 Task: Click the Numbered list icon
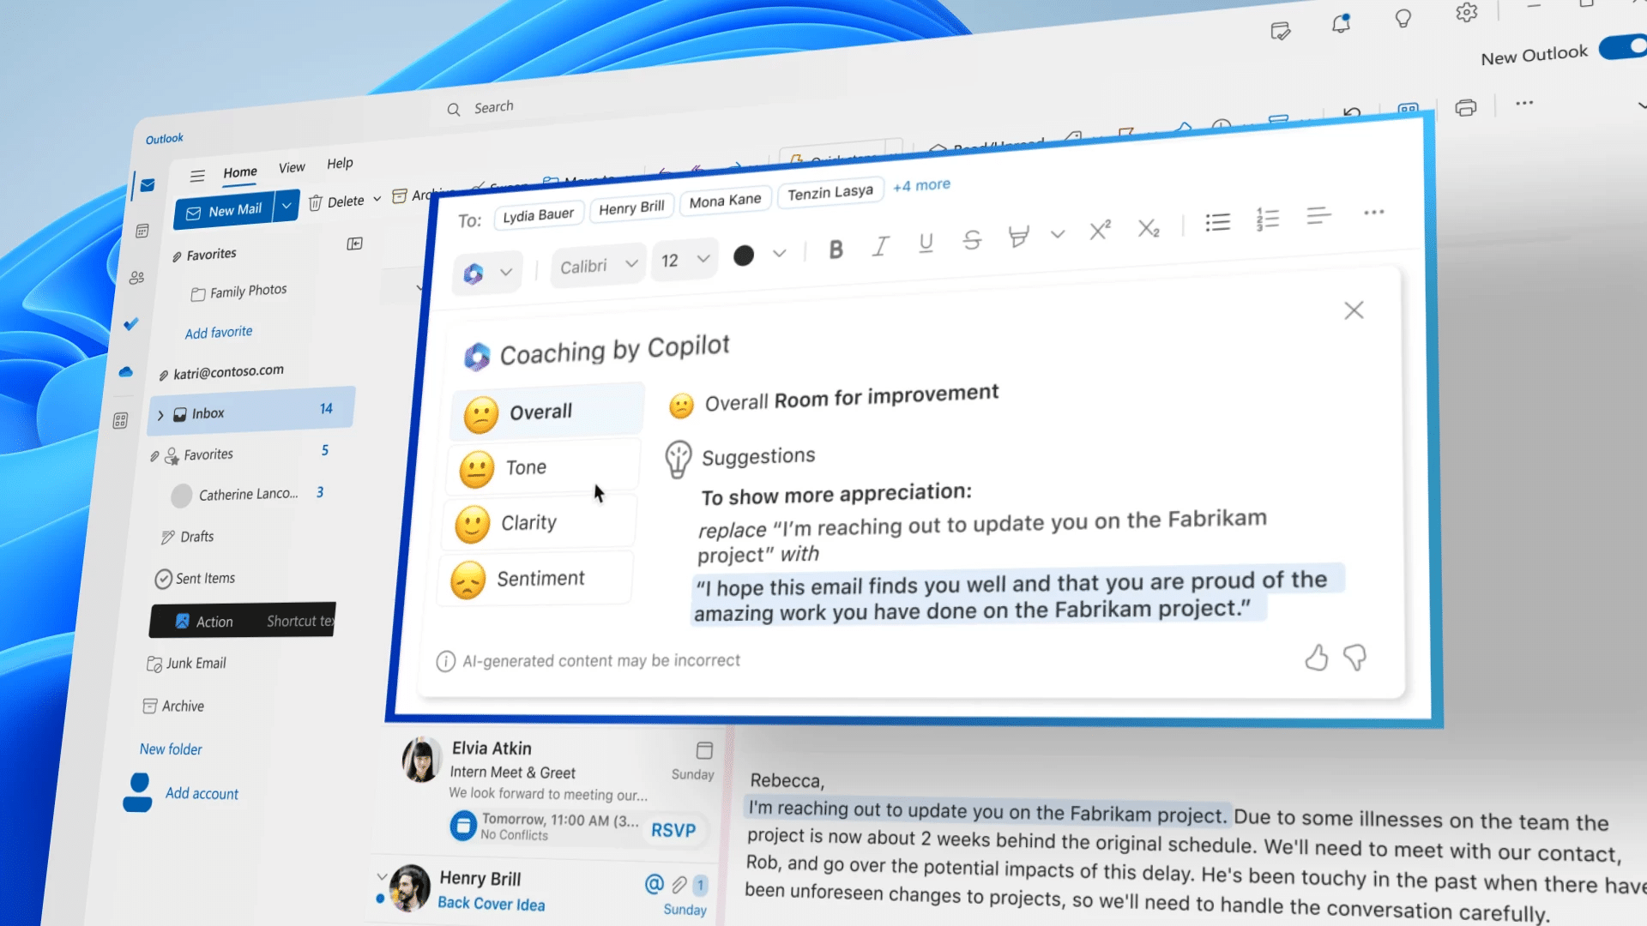(x=1268, y=217)
